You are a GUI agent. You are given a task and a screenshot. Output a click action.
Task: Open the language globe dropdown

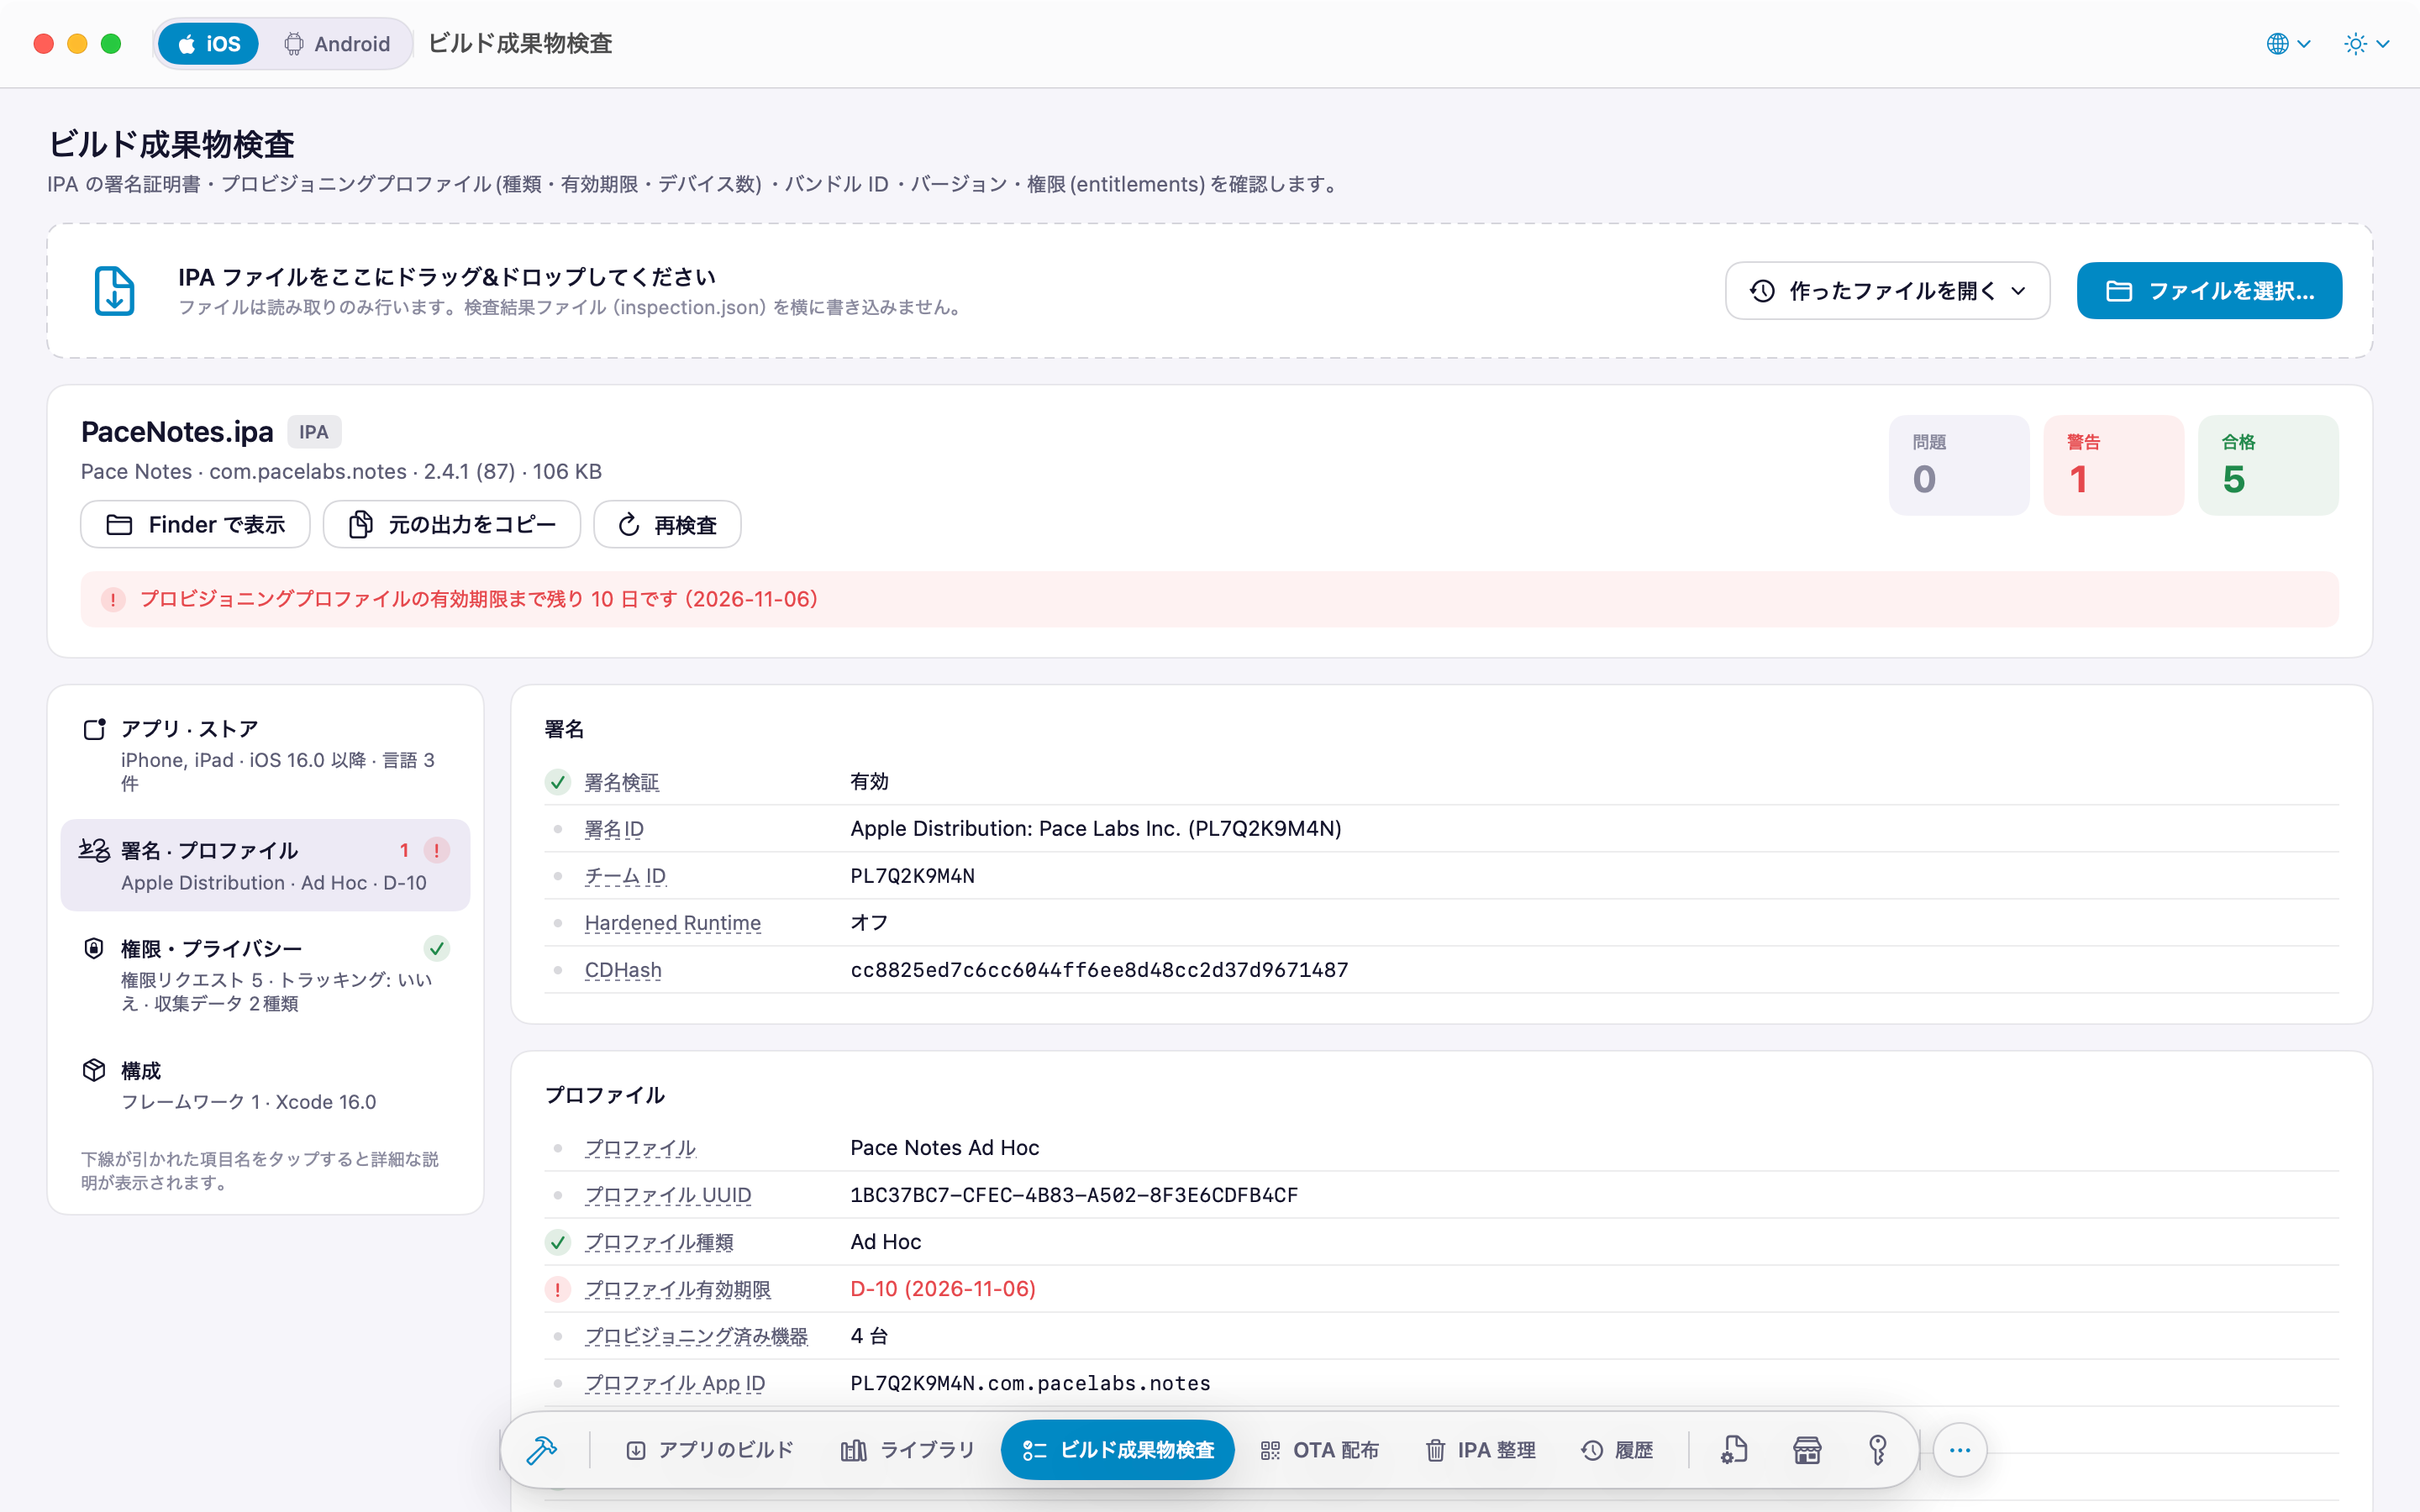2288,44
